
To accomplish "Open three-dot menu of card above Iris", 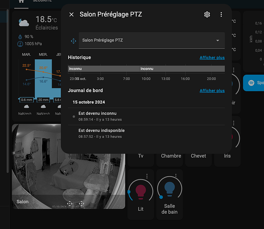I will (x=233, y=70).
